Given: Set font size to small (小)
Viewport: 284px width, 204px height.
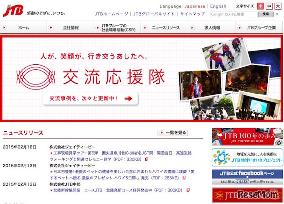Looking at the screenshot, I should (x=260, y=6).
